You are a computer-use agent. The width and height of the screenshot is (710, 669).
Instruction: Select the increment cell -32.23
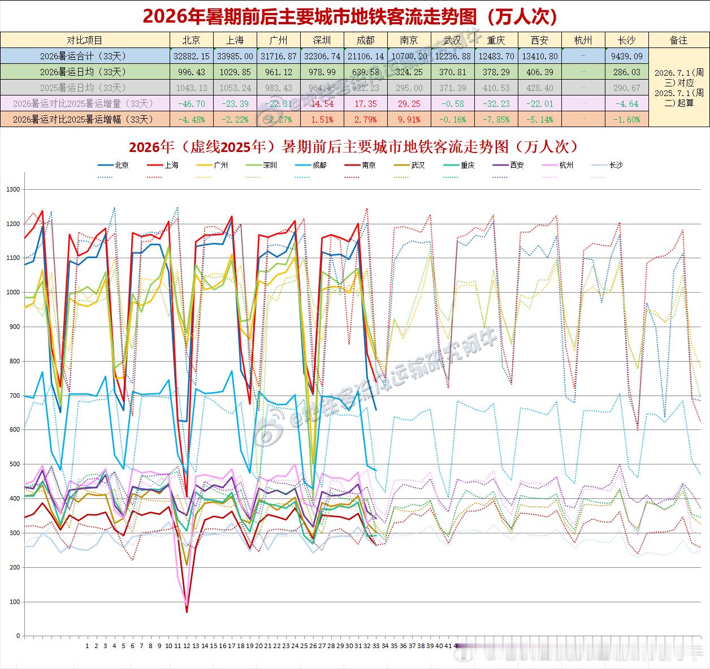[x=496, y=103]
